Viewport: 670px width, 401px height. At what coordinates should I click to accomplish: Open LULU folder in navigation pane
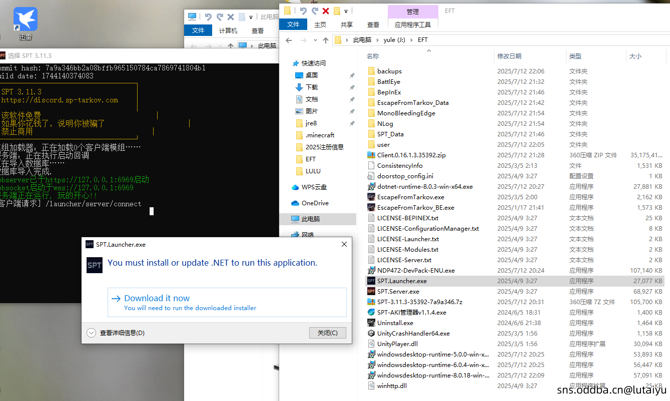(x=308, y=171)
